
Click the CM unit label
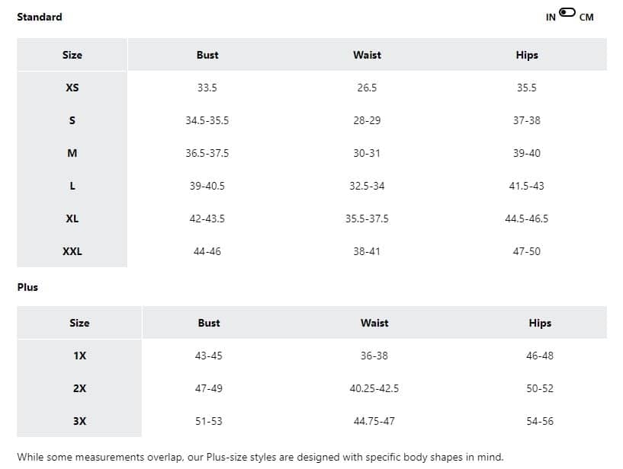coord(586,18)
